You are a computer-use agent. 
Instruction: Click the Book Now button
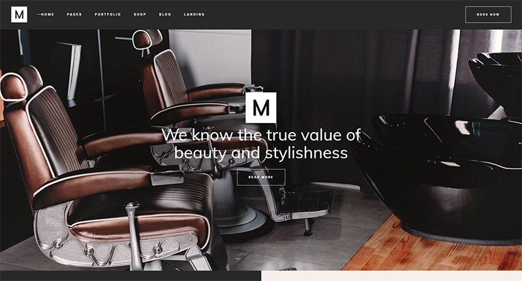tap(488, 14)
